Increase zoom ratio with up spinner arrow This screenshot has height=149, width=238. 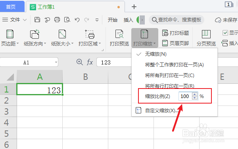pyautogui.click(x=195, y=94)
